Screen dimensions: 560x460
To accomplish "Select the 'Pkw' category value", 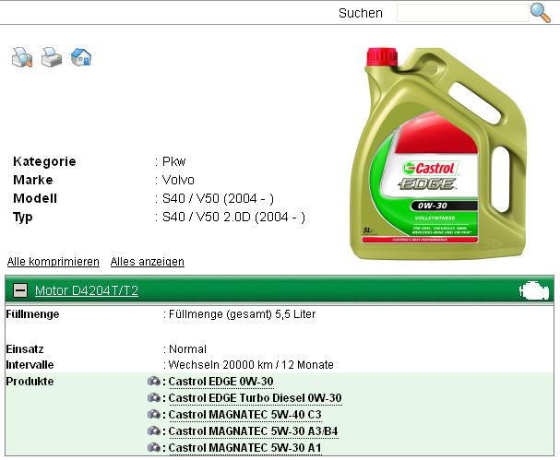I will [174, 161].
